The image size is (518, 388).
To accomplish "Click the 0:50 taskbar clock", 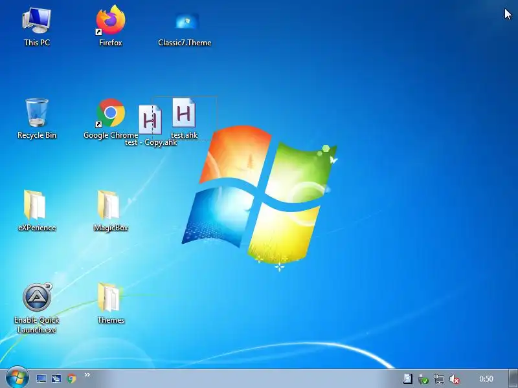I will click(x=486, y=379).
